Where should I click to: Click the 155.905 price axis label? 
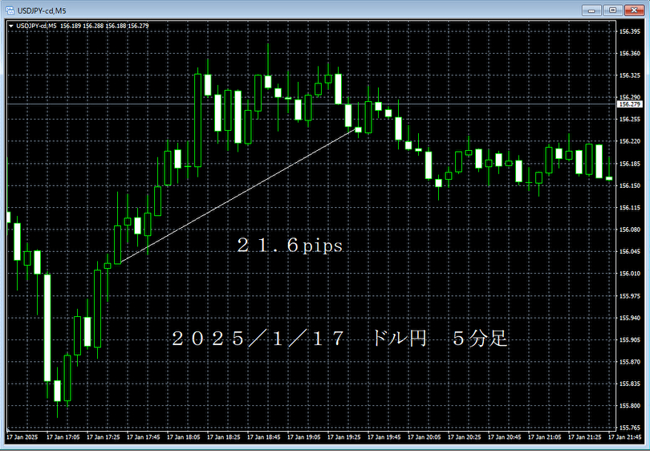point(630,340)
